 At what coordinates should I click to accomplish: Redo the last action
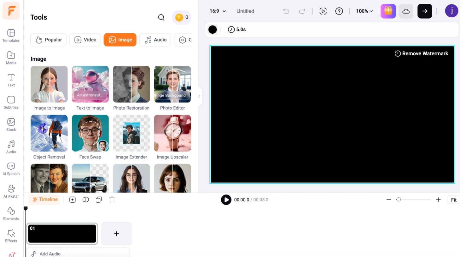coord(302,11)
